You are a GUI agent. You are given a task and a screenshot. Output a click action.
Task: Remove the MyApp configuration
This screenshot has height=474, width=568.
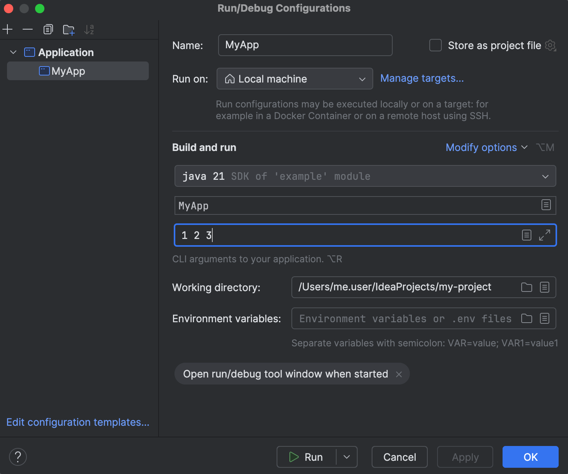tap(27, 29)
